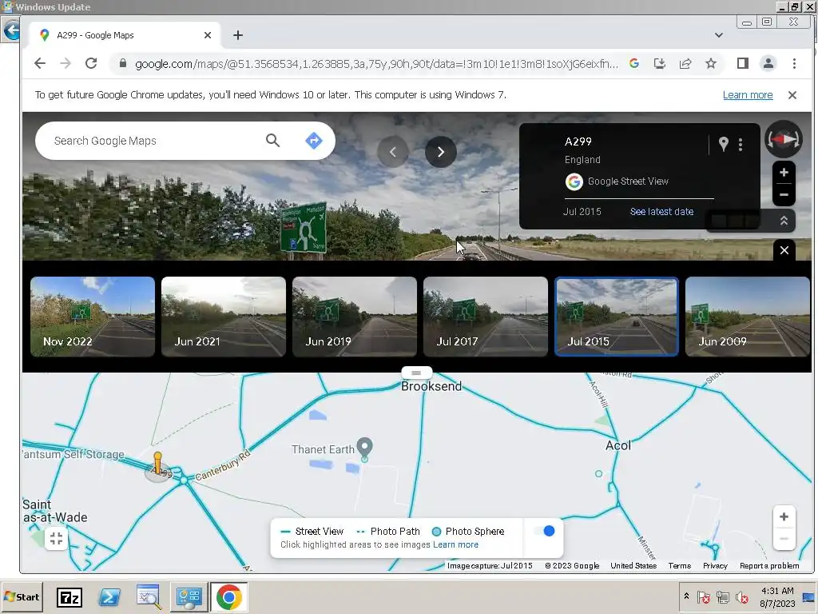Close the A299 - Google Maps tab
Viewport: 818px width, 614px height.
(x=208, y=35)
